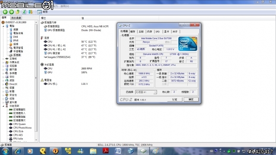
Task: Open 显卡 graphics tab in CPU-Z
Action: pyautogui.click(x=166, y=31)
